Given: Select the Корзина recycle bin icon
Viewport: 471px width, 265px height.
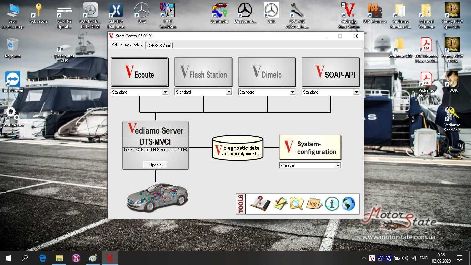Looking at the screenshot, I should [x=13, y=48].
